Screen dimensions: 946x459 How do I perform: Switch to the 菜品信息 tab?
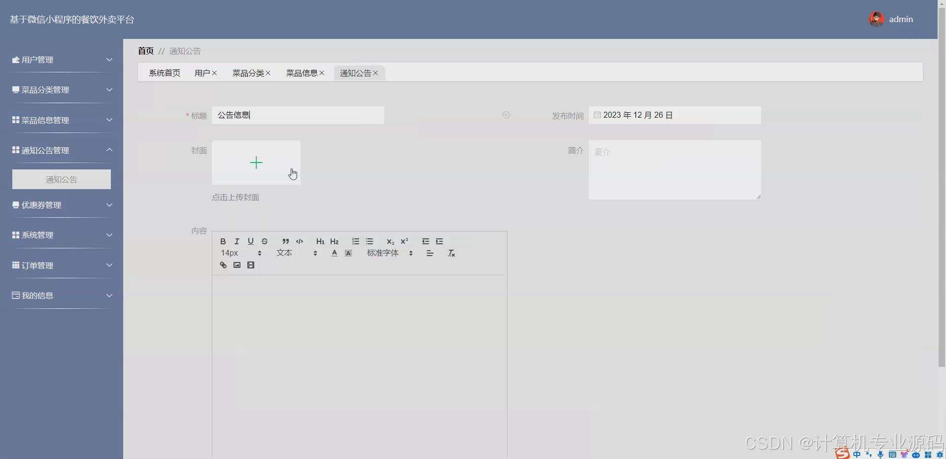coord(302,72)
